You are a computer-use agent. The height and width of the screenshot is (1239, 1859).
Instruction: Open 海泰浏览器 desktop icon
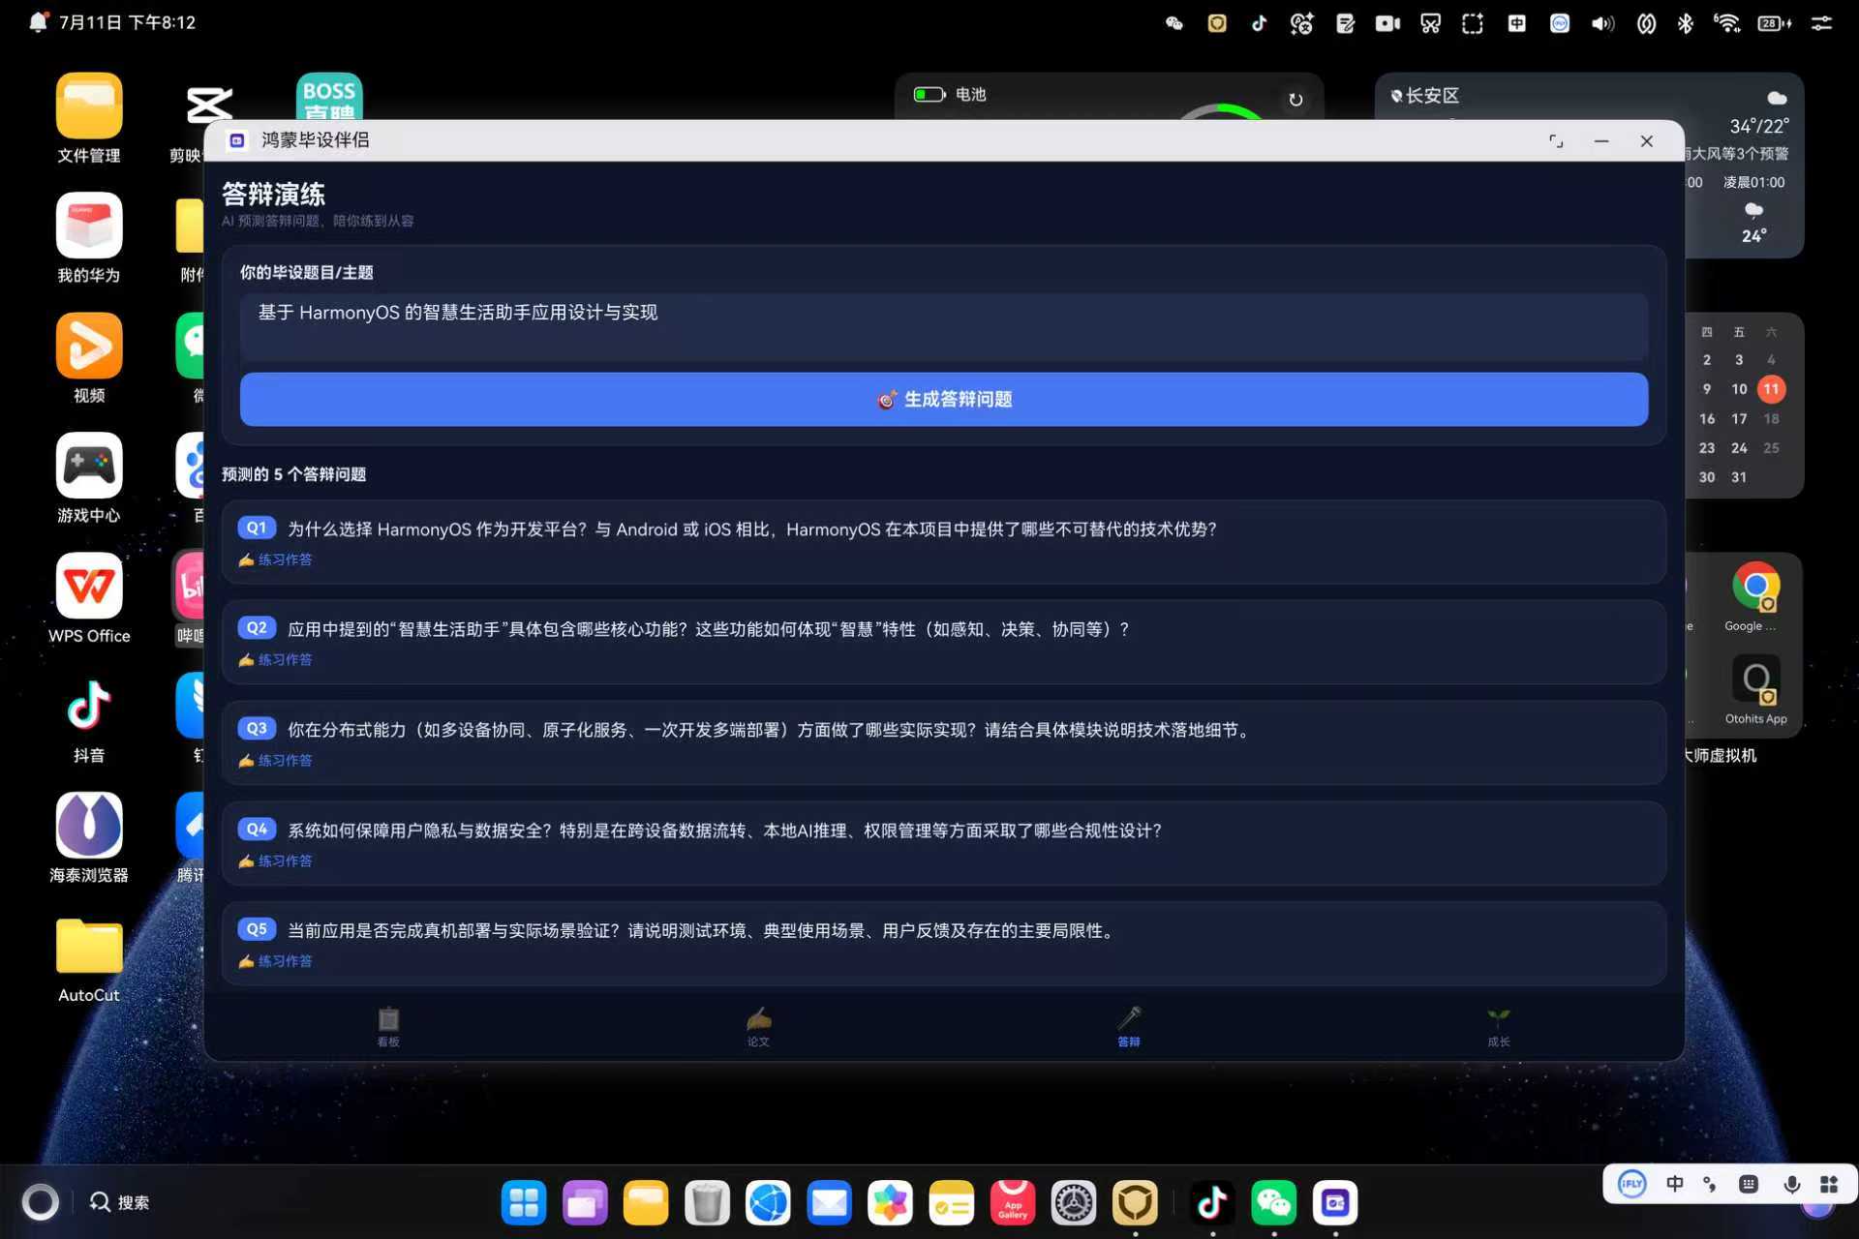pyautogui.click(x=89, y=838)
